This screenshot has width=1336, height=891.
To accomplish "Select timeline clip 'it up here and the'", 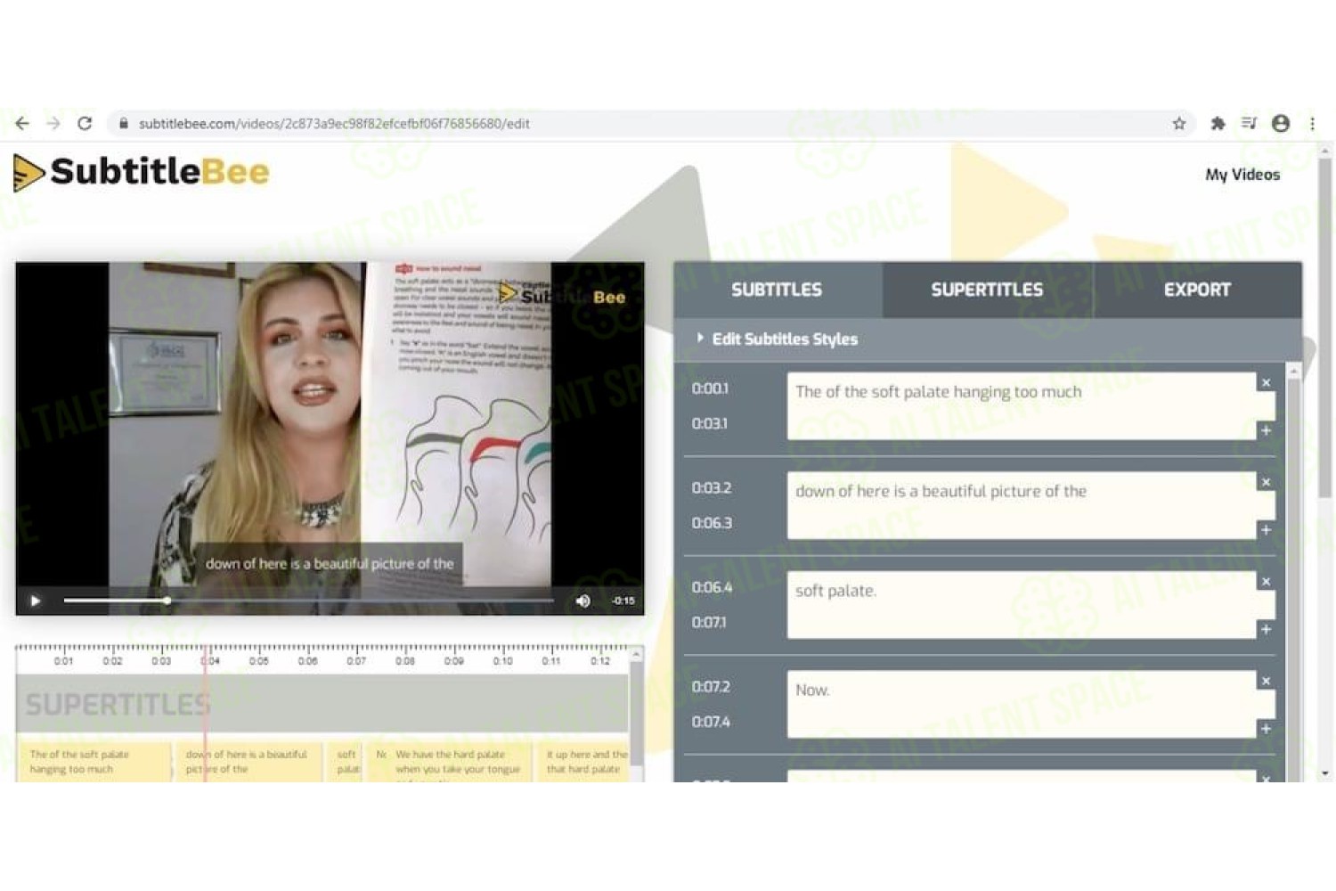I will (x=583, y=762).
